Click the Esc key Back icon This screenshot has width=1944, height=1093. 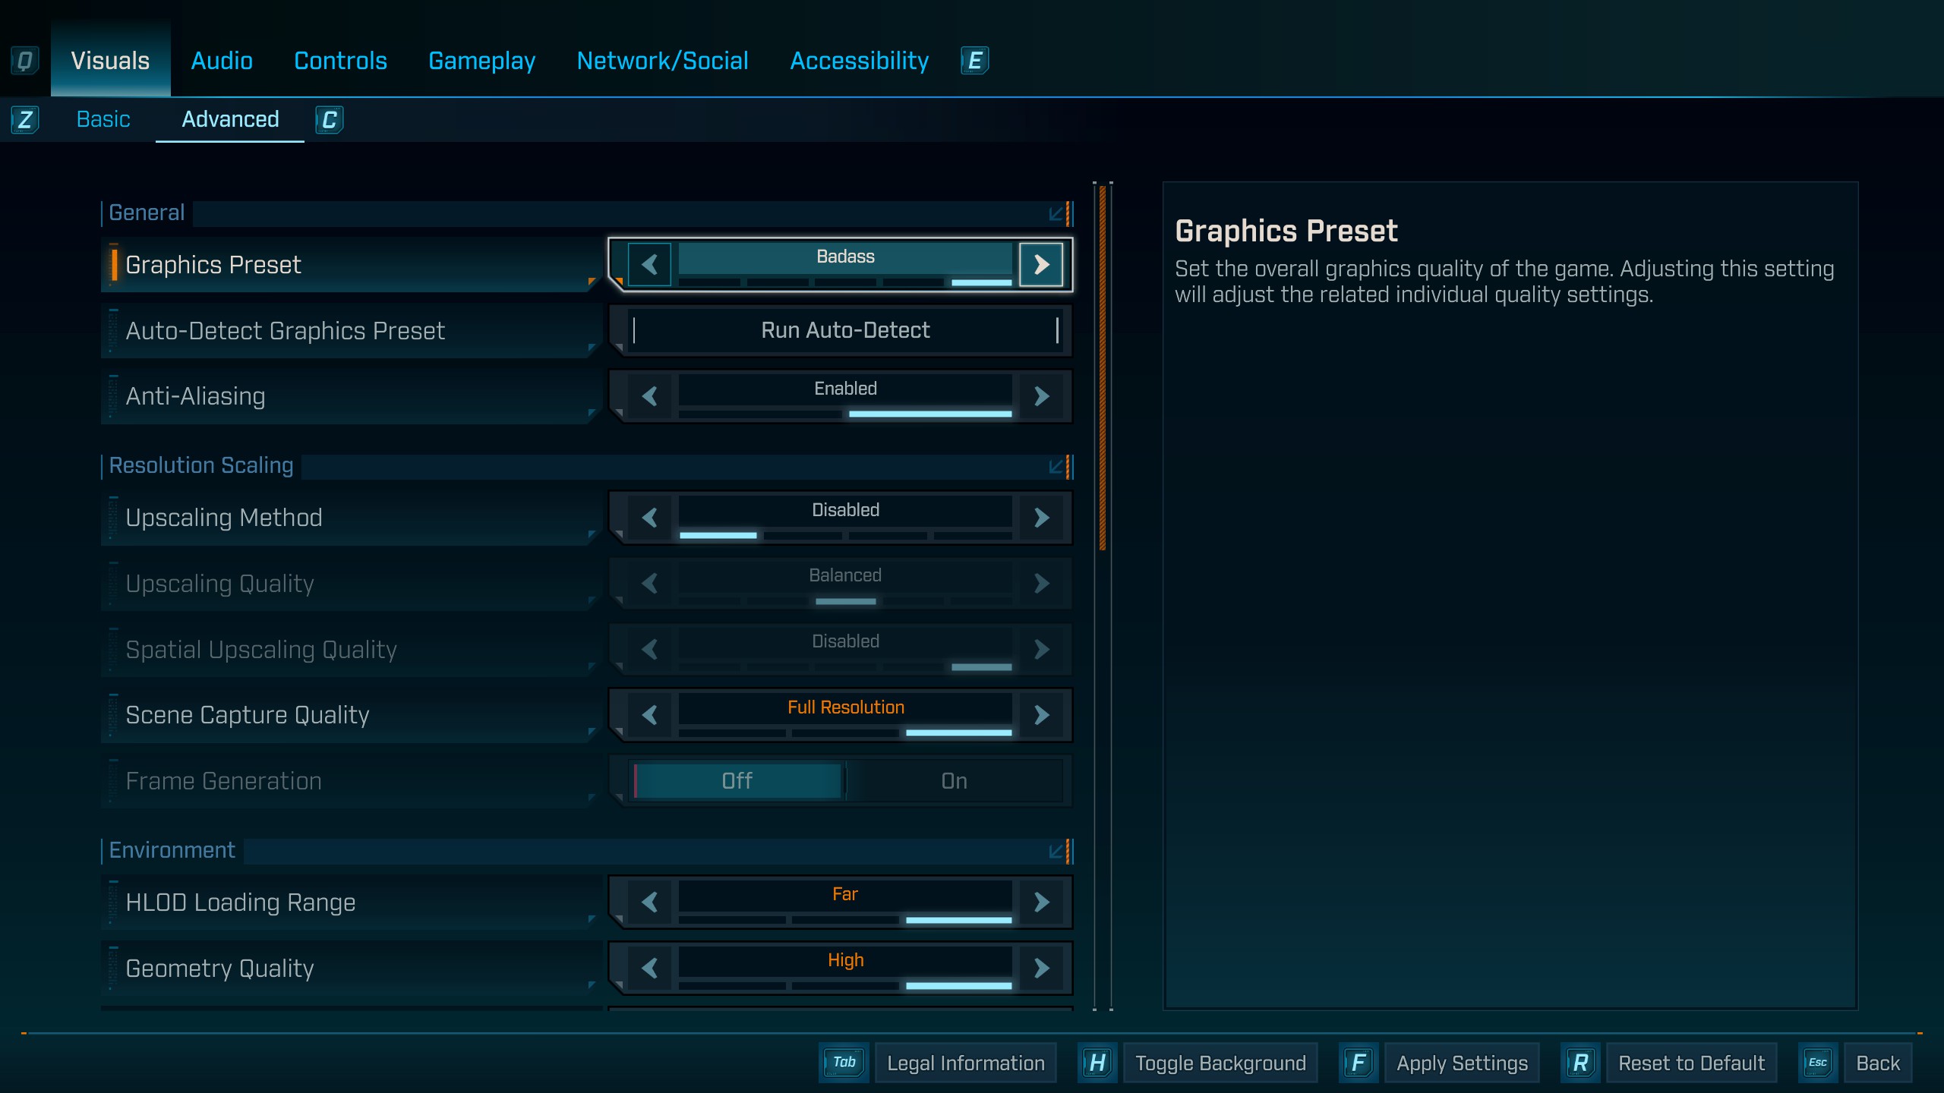[x=1817, y=1063]
